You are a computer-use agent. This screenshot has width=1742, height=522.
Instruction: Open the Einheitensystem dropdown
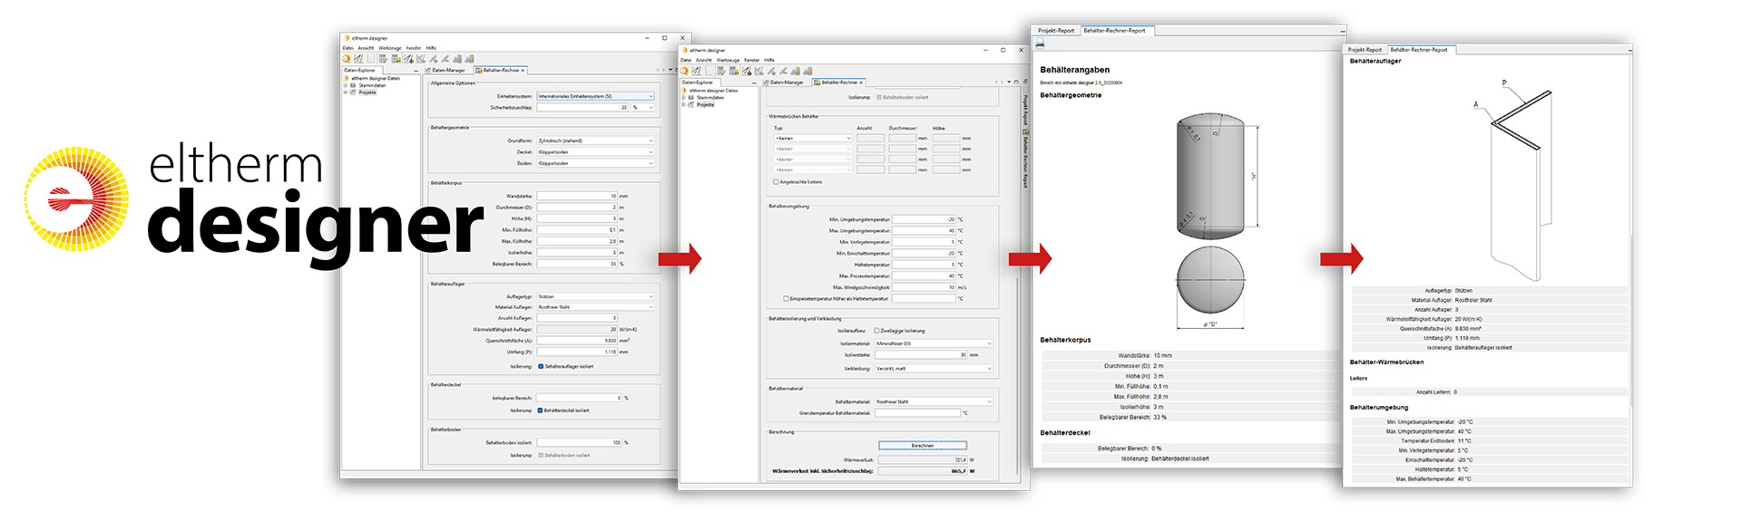[x=595, y=96]
